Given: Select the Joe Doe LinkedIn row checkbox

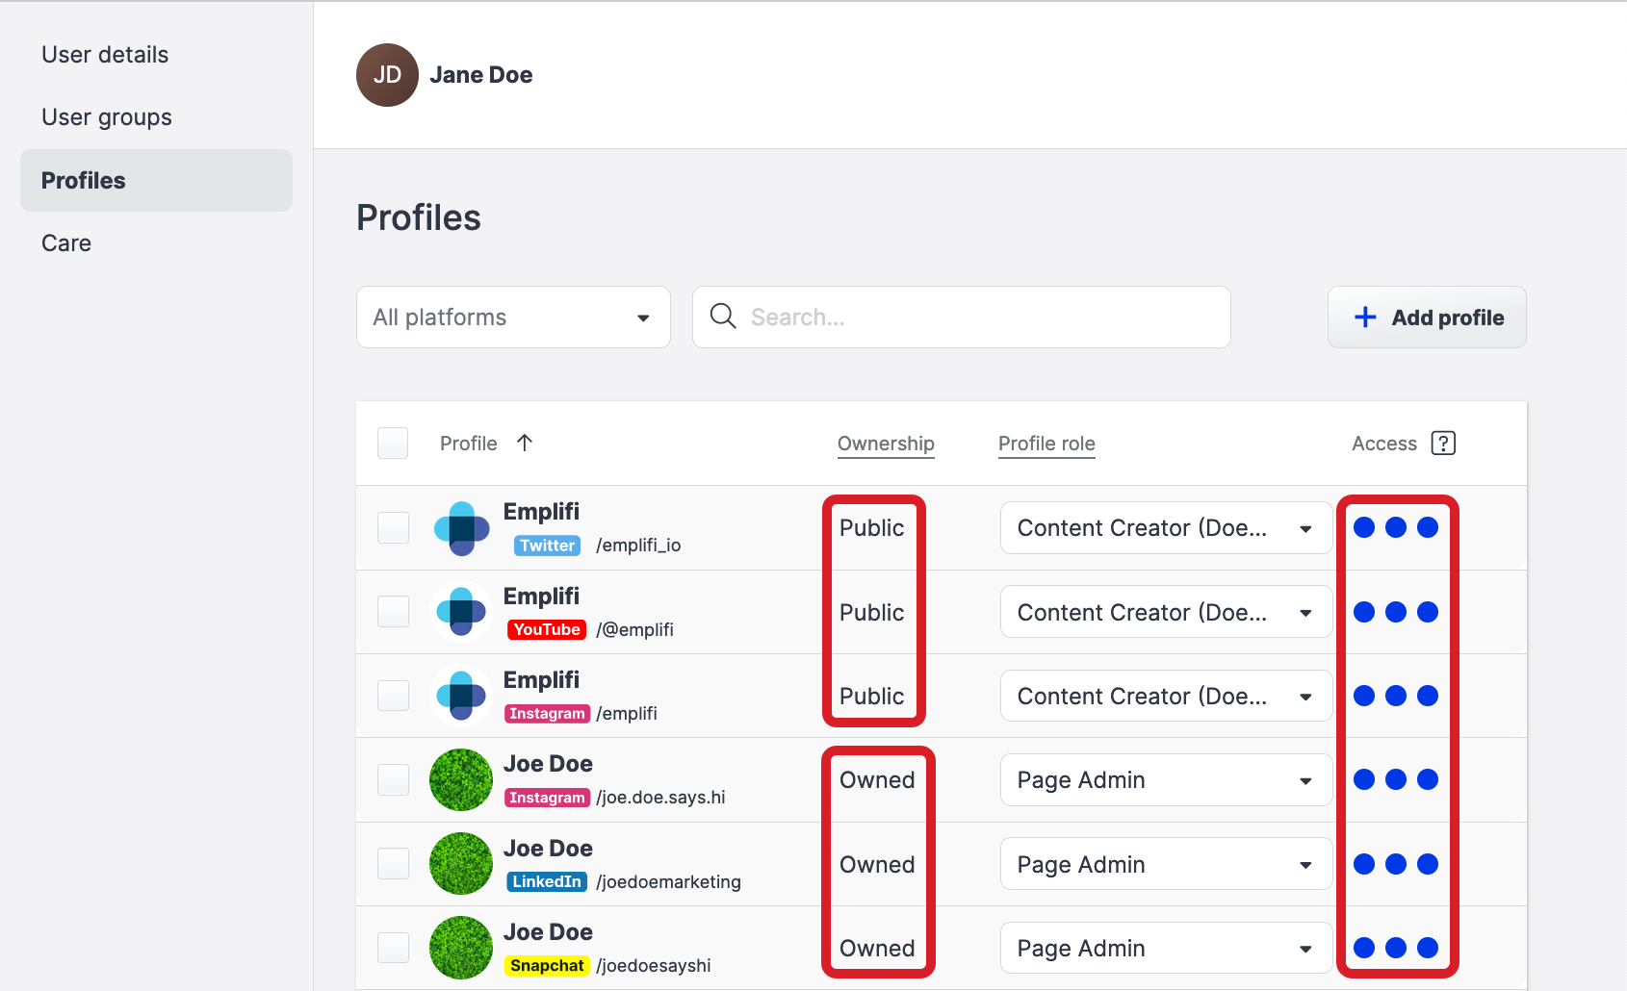Looking at the screenshot, I should tap(393, 864).
